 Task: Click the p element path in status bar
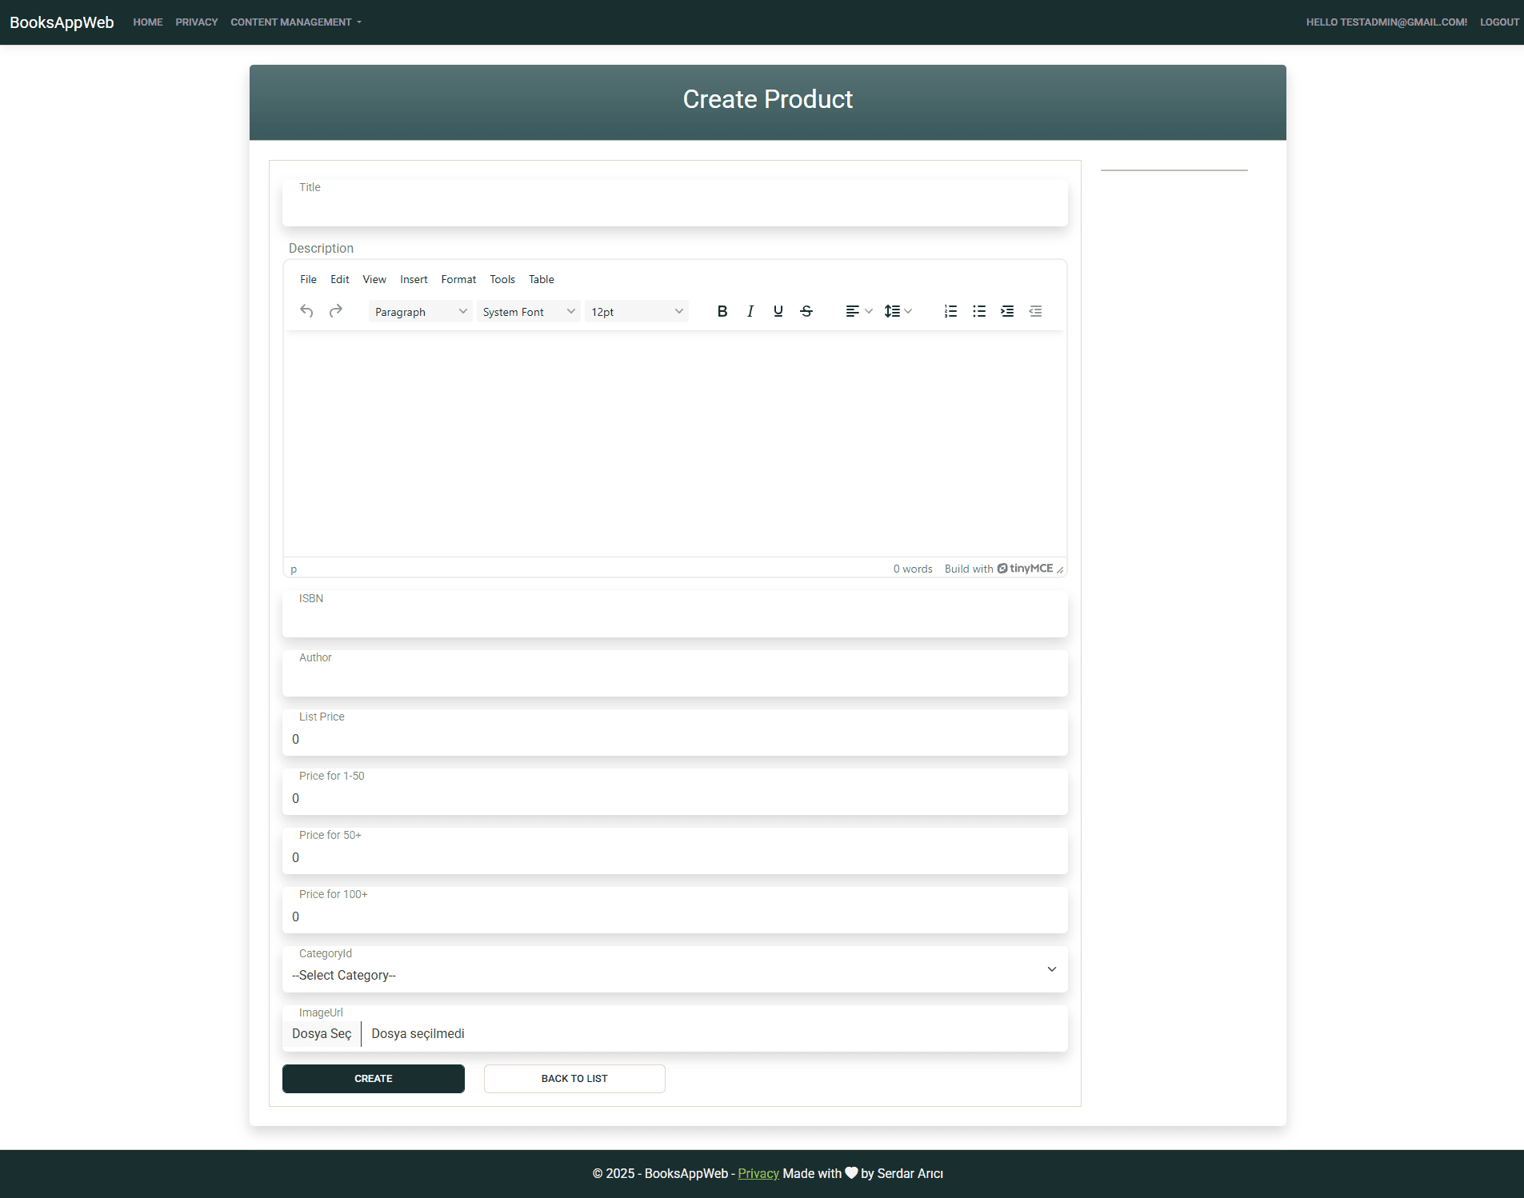pyautogui.click(x=294, y=569)
